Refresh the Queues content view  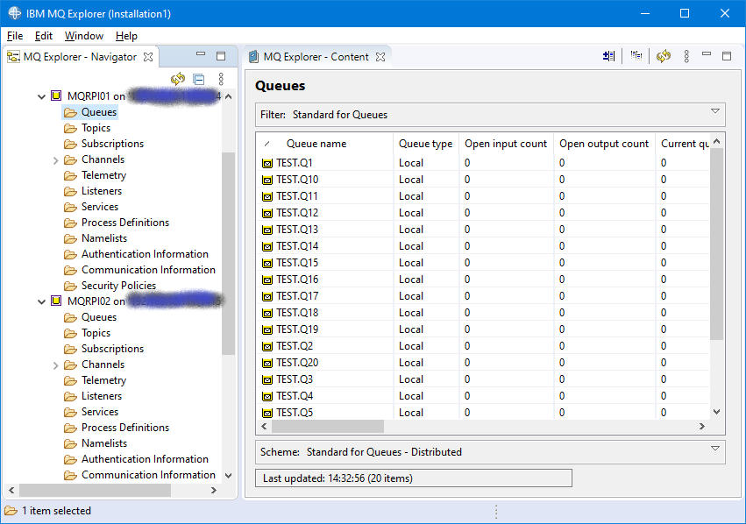tap(664, 55)
